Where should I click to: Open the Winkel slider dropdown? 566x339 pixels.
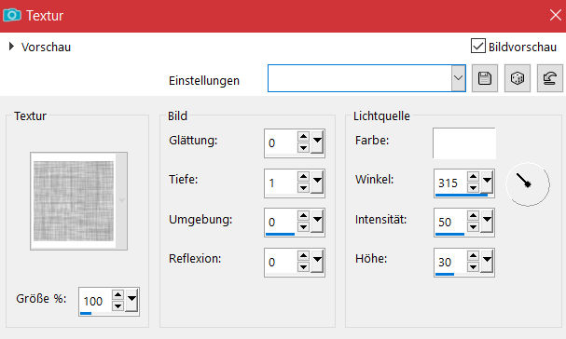[487, 182]
